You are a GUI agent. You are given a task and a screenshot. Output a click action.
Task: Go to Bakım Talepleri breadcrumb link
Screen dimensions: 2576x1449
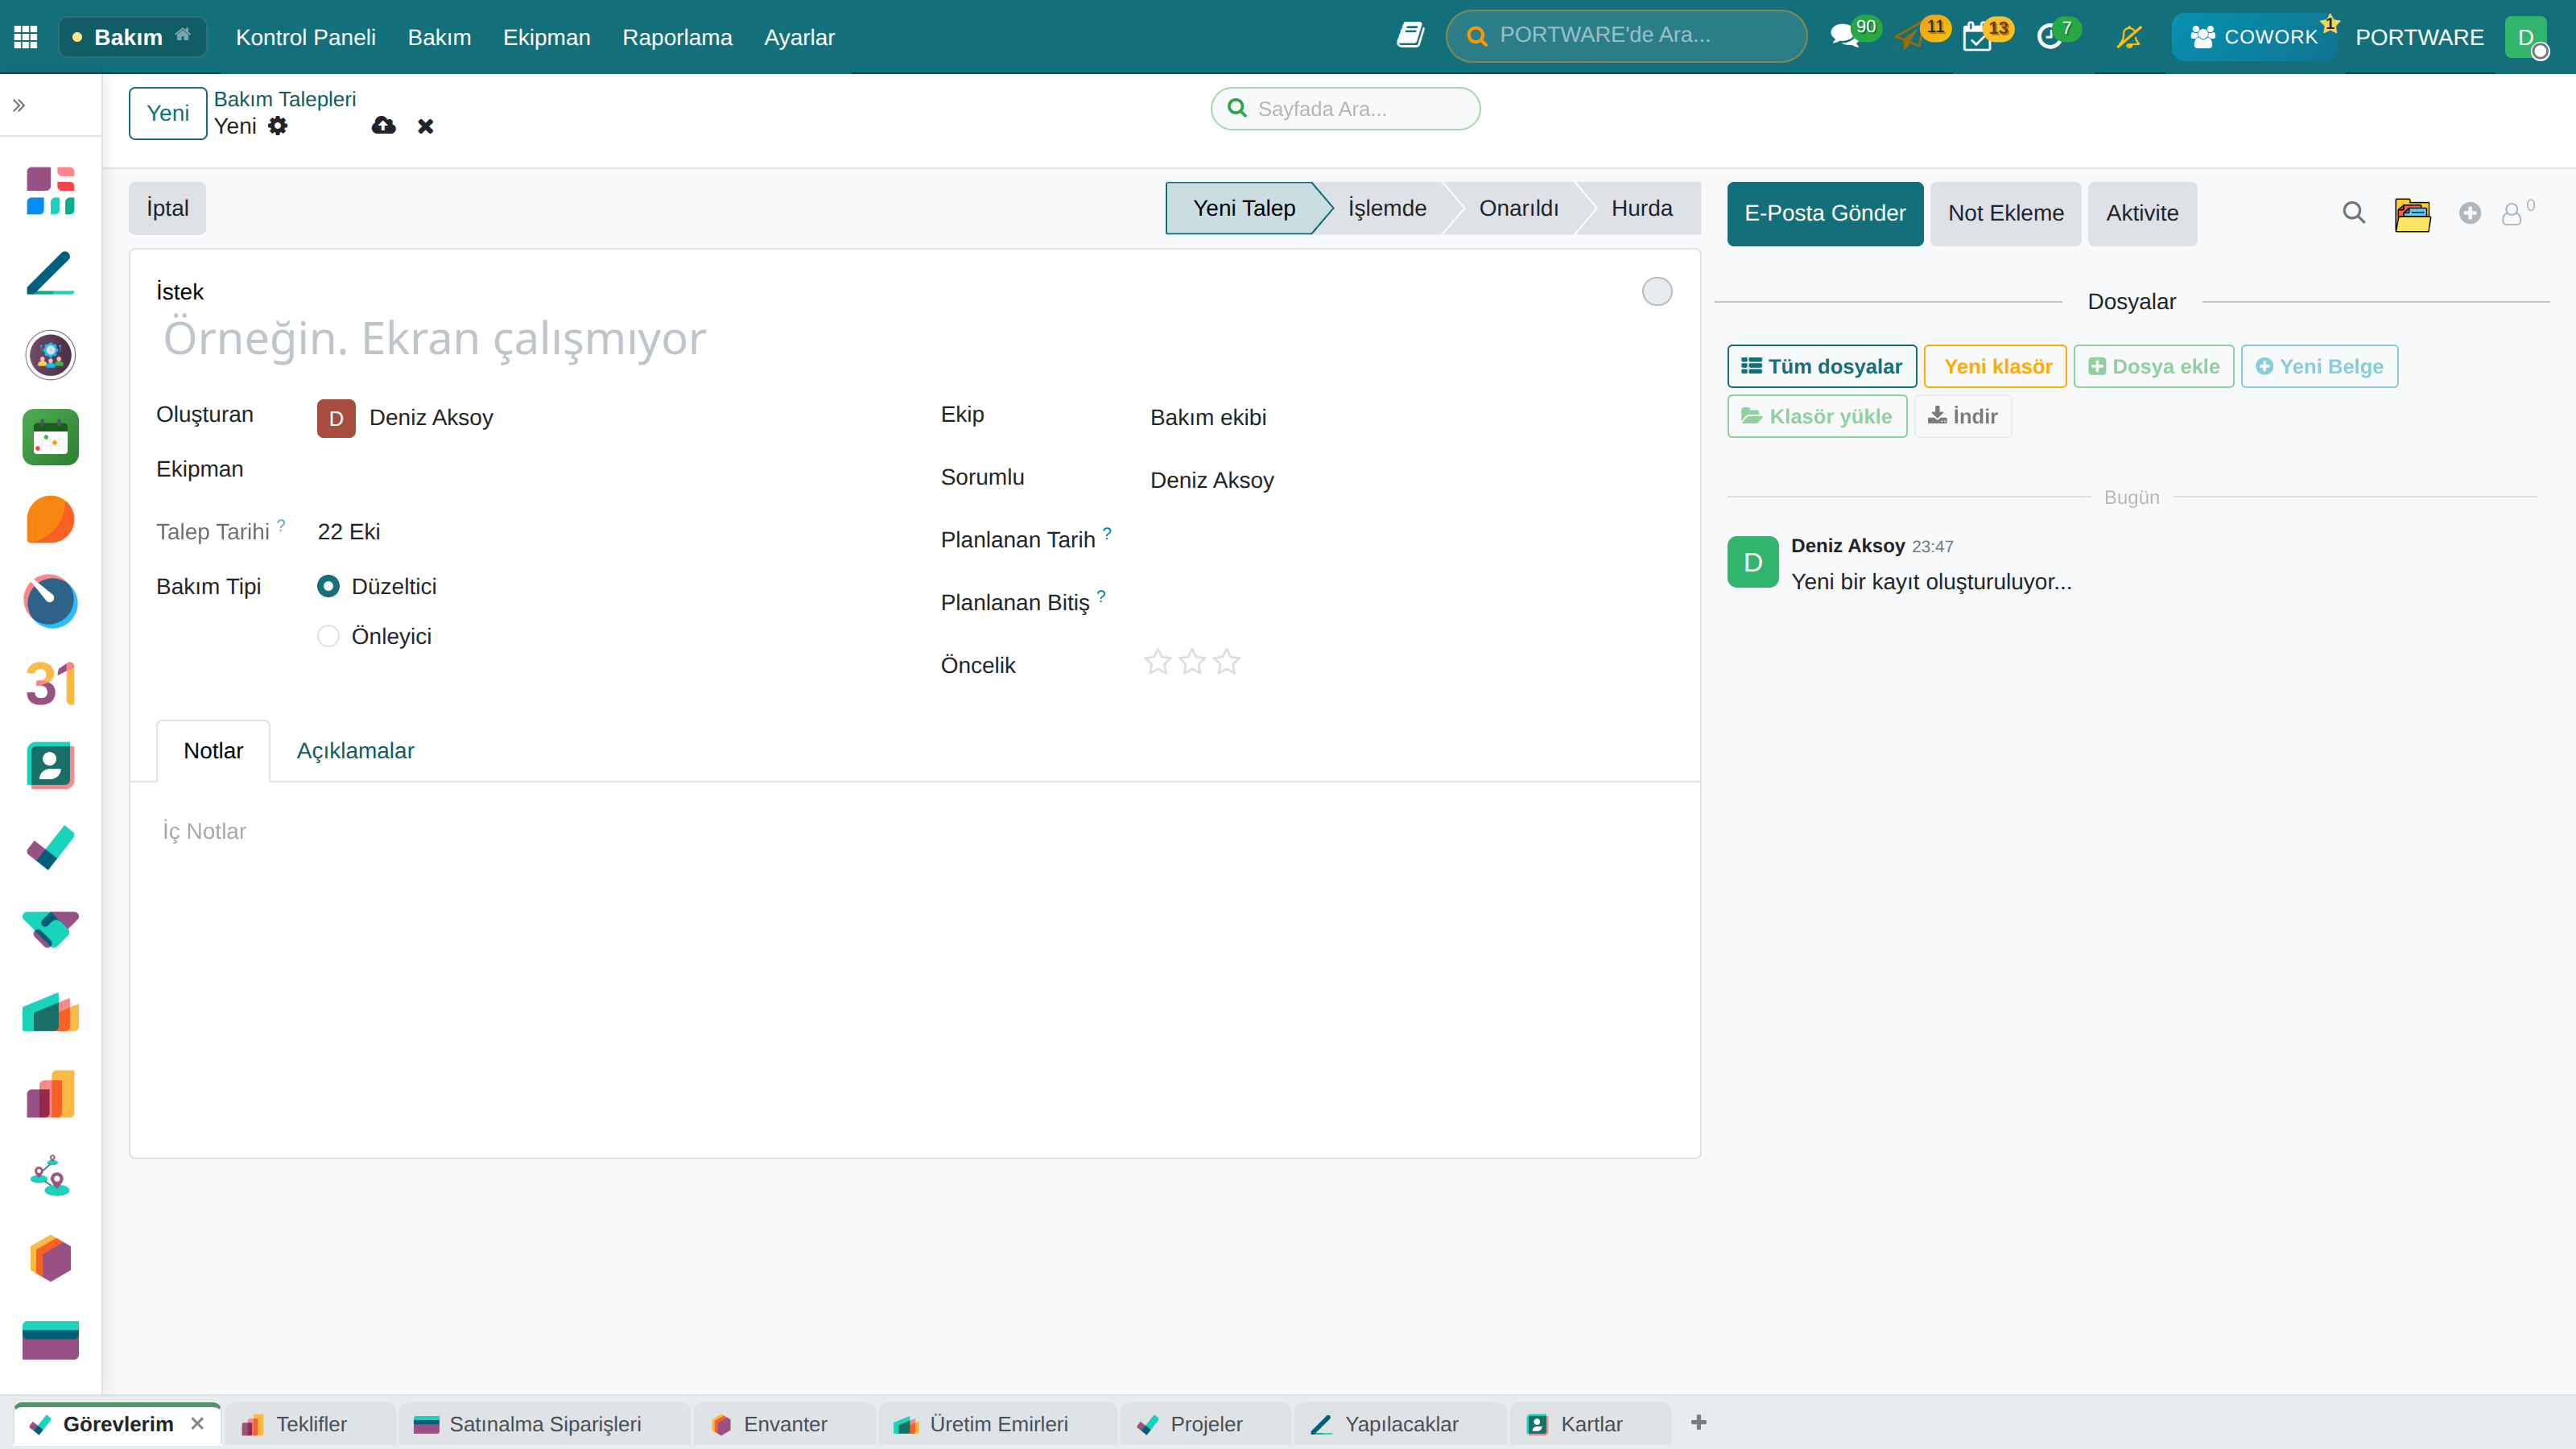point(285,99)
